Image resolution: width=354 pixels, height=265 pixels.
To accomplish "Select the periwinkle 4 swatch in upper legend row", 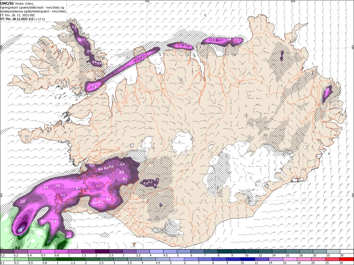I will pyautogui.click(x=156, y=251).
